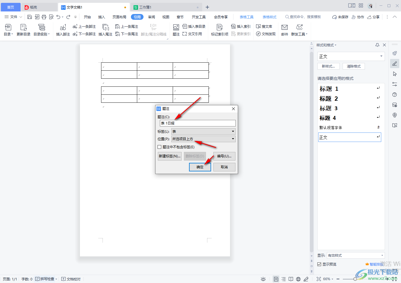Click the zoom out minus button
The width and height of the screenshot is (401, 283).
338,279
